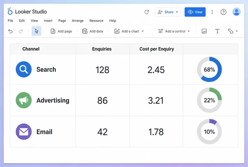Viewport: 248px width, 167px height.
Task: Open the Add a control dropdown
Action: [x=174, y=31]
